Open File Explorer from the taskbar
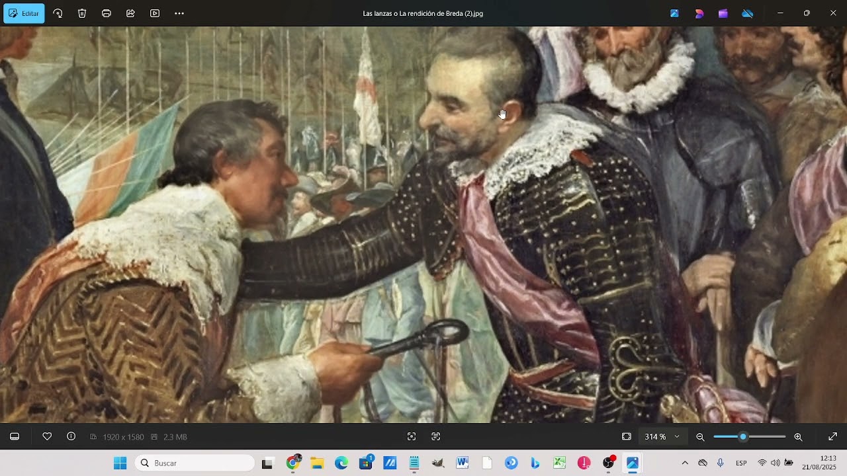The width and height of the screenshot is (847, 476). pyautogui.click(x=317, y=463)
